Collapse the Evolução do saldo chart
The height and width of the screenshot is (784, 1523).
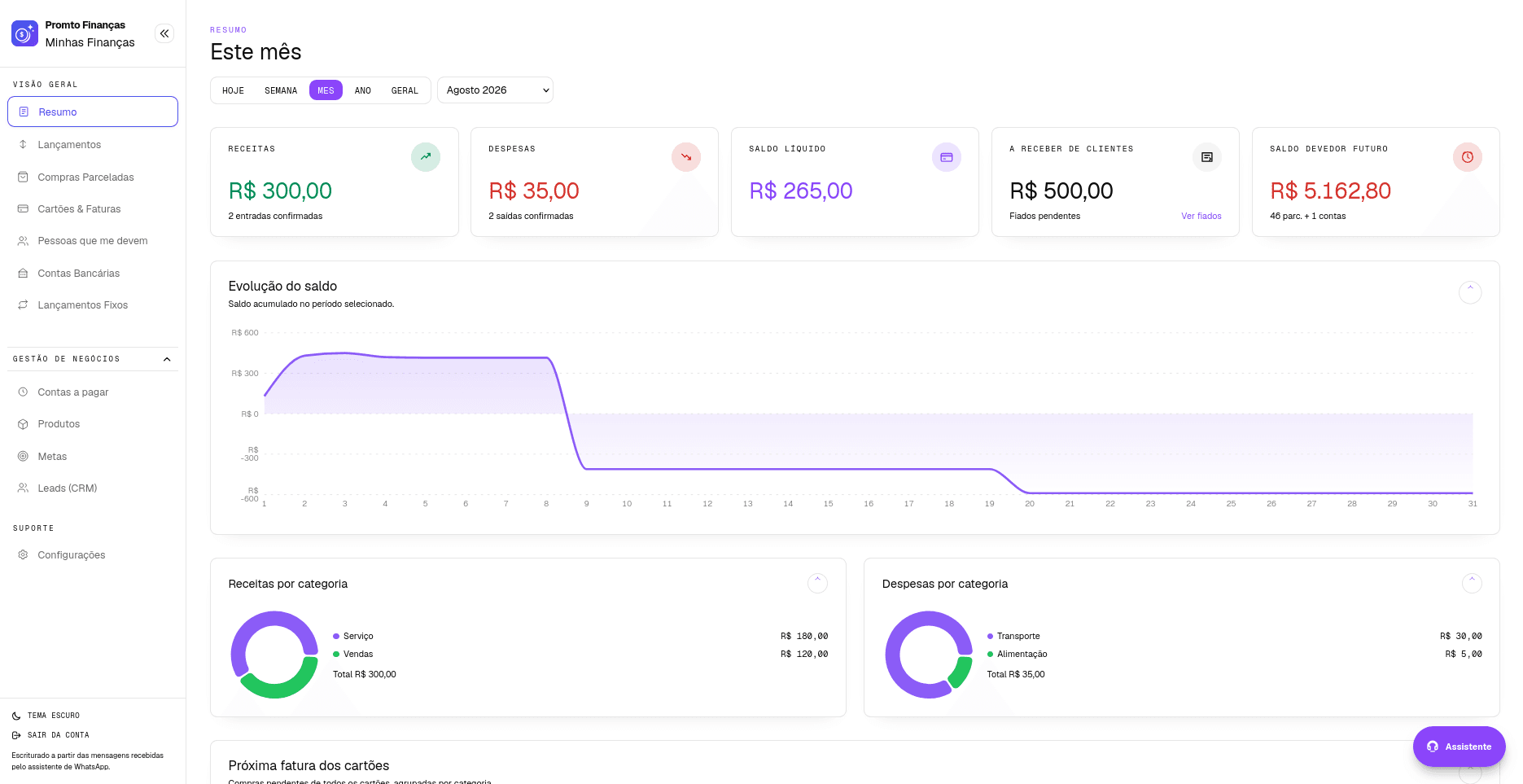pyautogui.click(x=1470, y=292)
